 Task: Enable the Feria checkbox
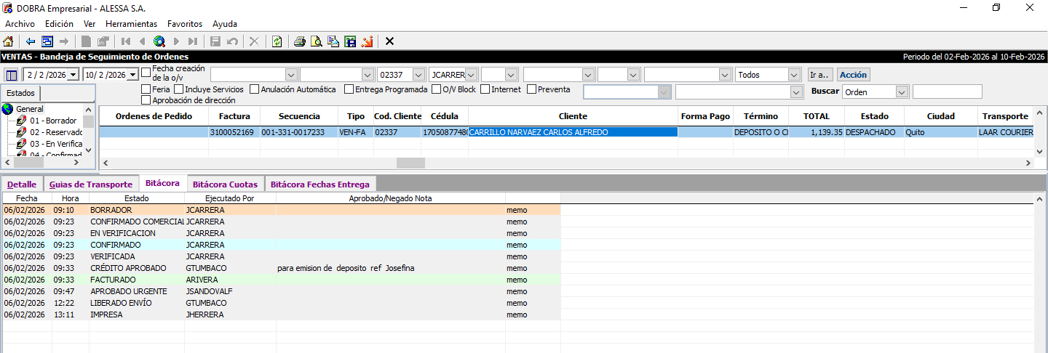point(146,89)
